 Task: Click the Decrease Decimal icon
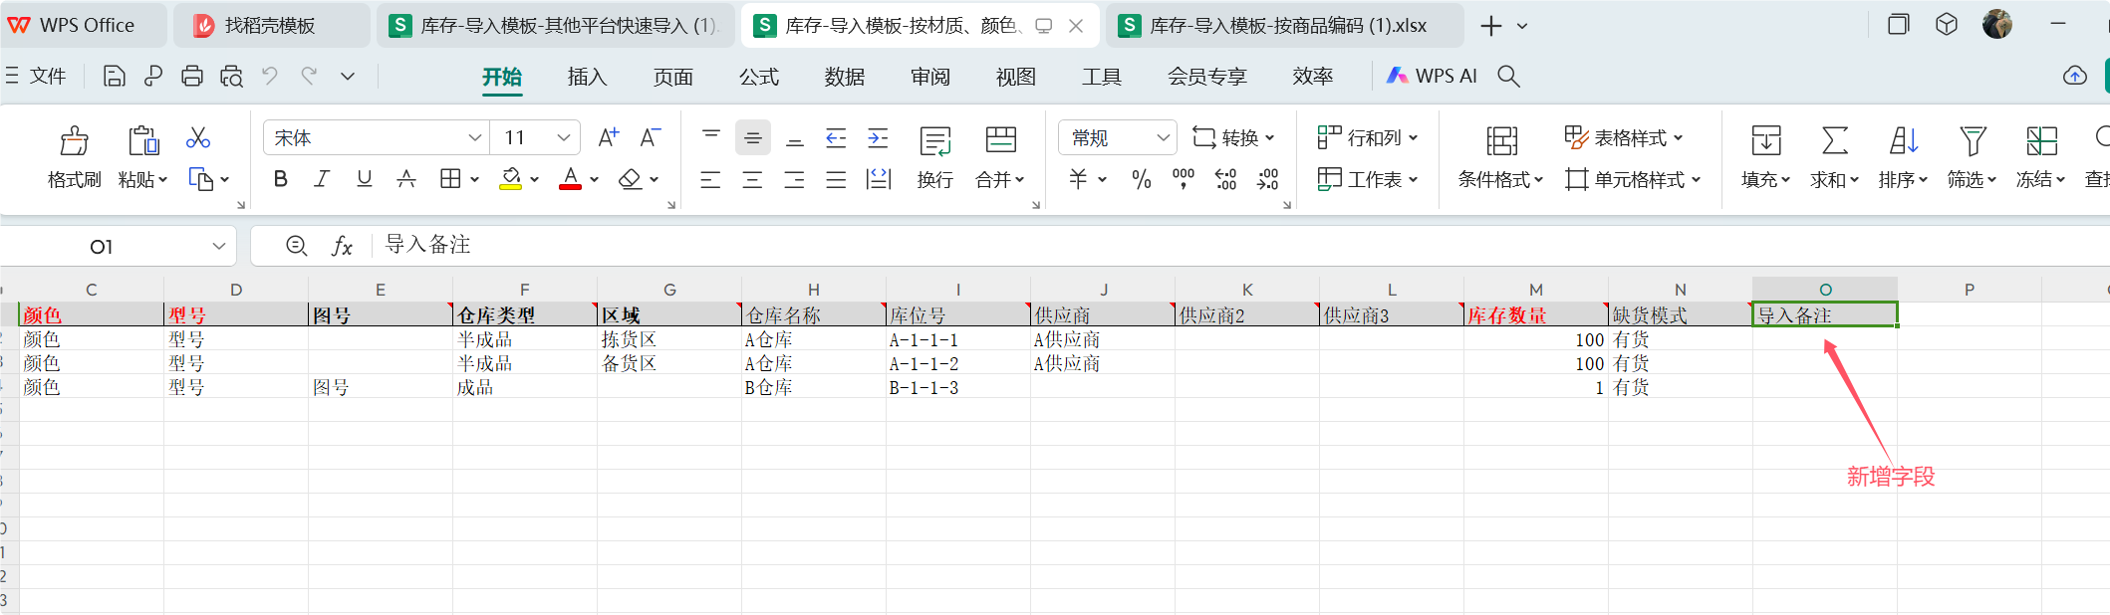pos(1267,179)
